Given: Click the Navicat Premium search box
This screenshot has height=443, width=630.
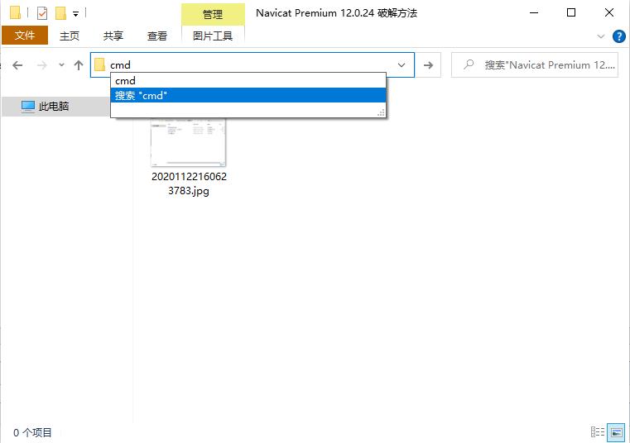Looking at the screenshot, I should click(534, 65).
